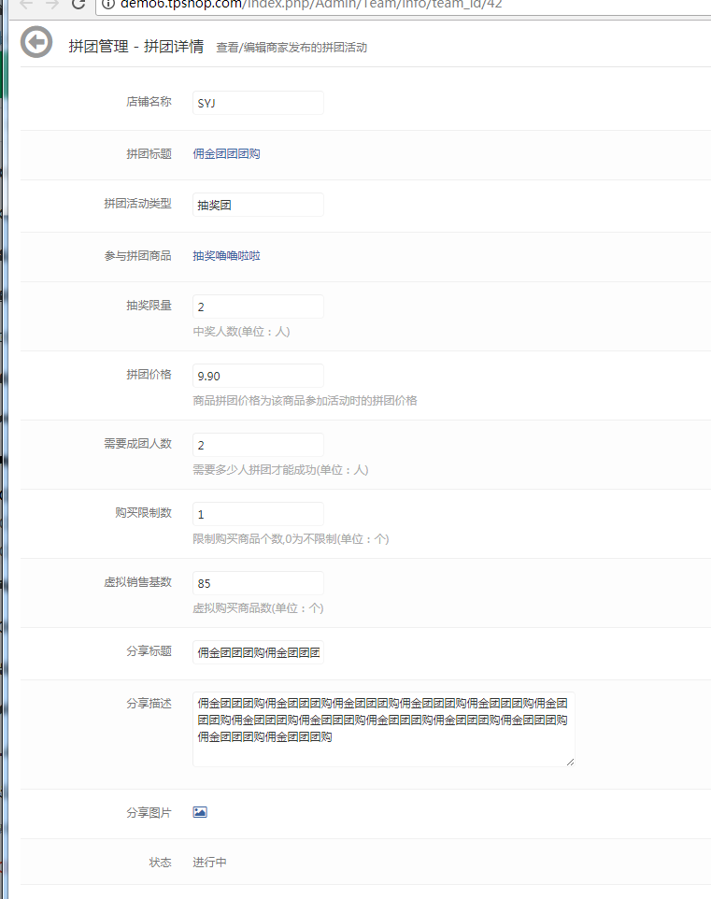Click the 分享描述 textarea resize handle
711x899 pixels.
(569, 762)
